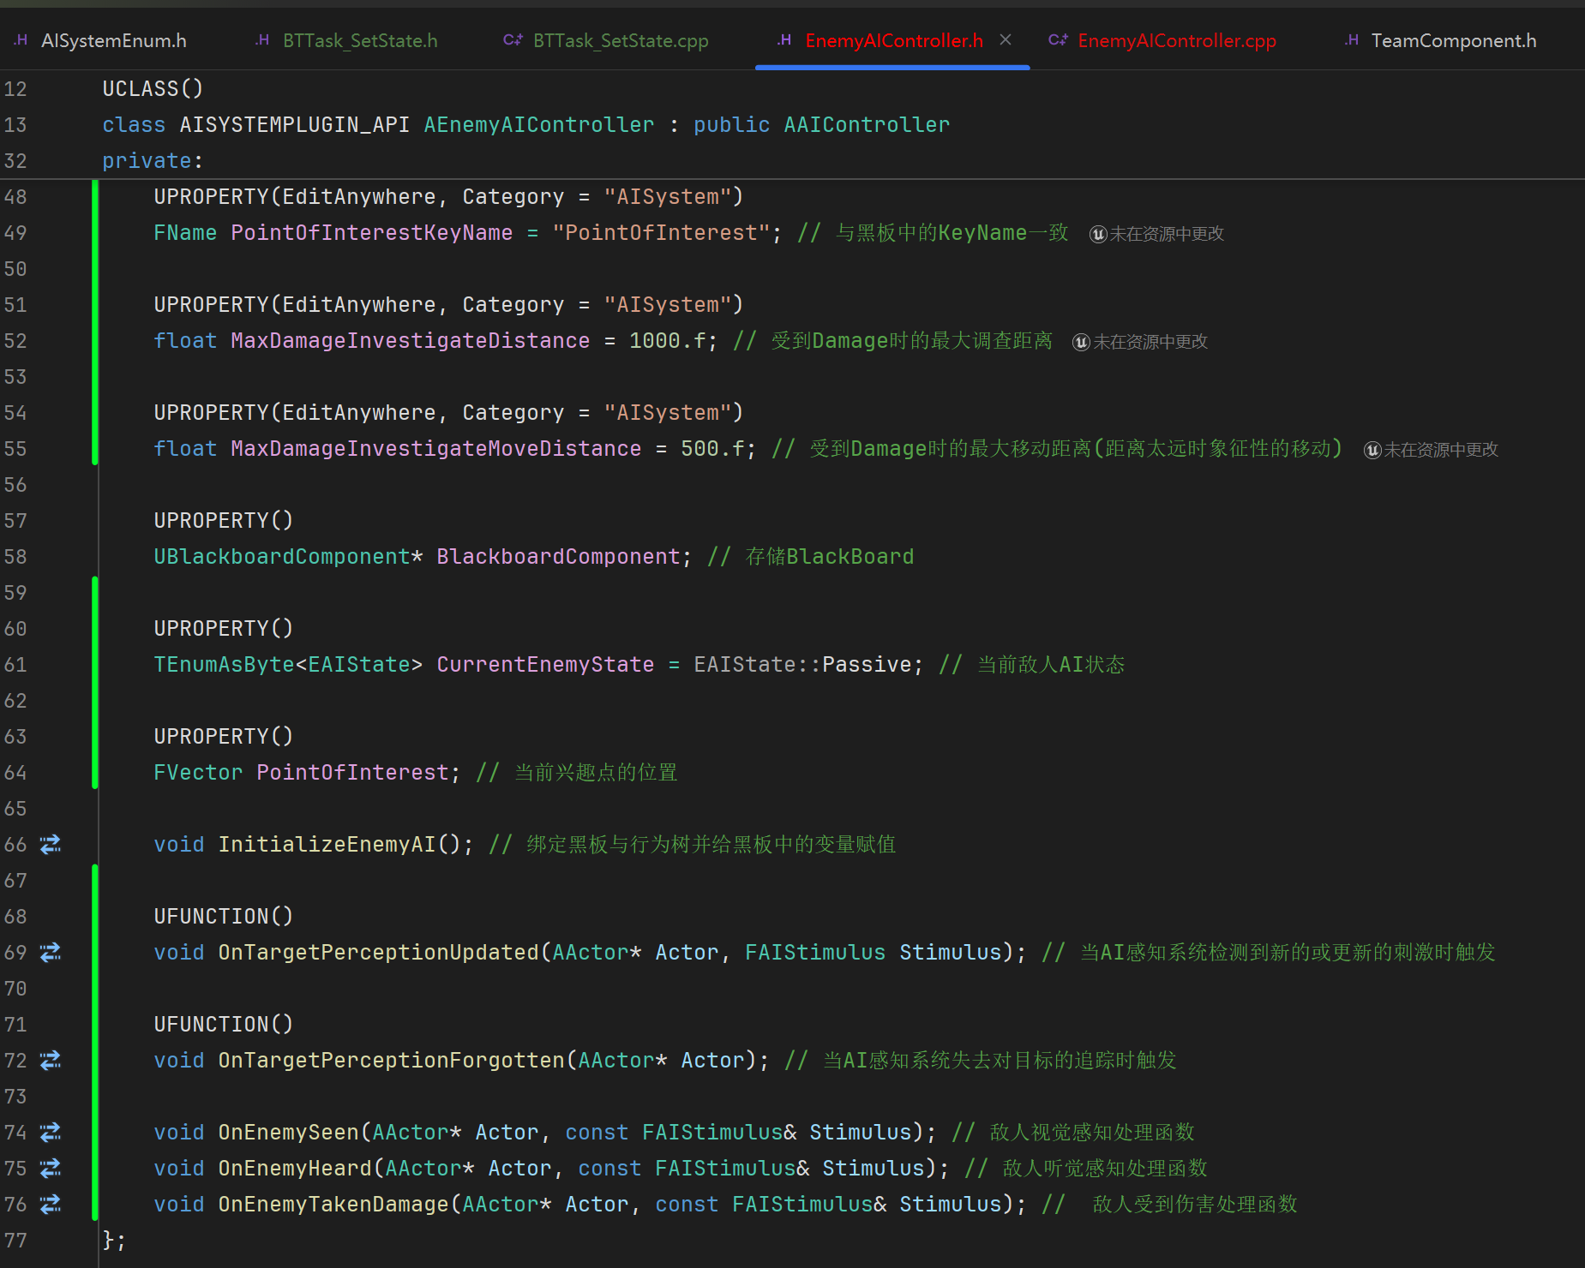Click the FVector type on line 64
This screenshot has height=1268, width=1585.
pos(198,773)
